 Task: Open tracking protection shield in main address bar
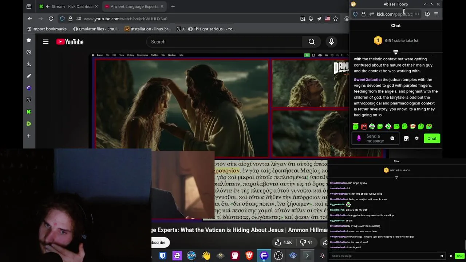click(x=62, y=19)
